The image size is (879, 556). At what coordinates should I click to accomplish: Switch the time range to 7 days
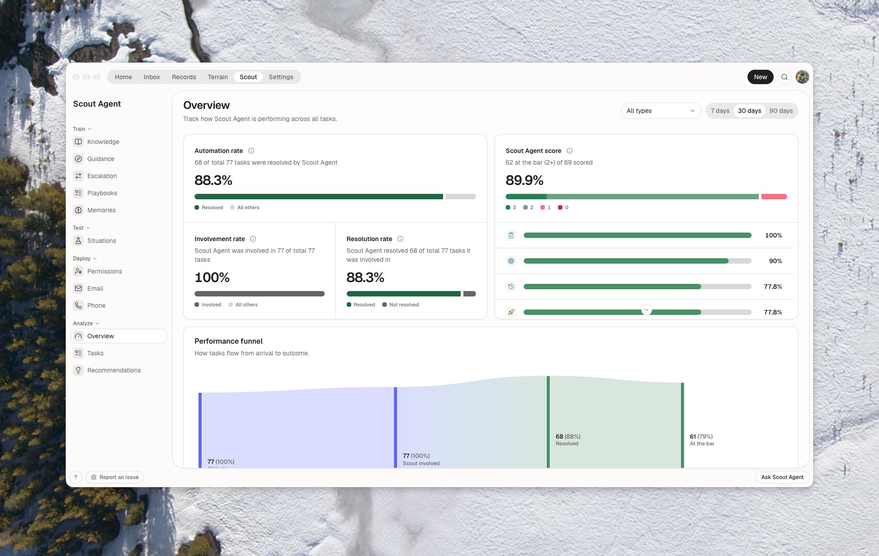pyautogui.click(x=720, y=111)
